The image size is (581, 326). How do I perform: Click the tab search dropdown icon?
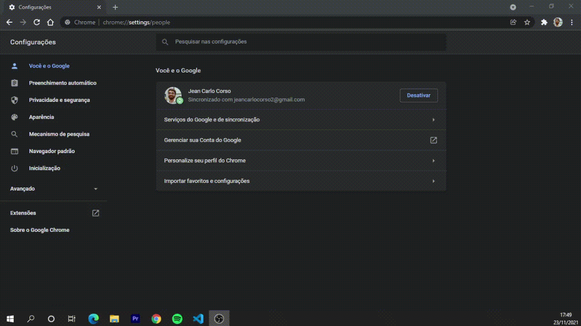513,7
